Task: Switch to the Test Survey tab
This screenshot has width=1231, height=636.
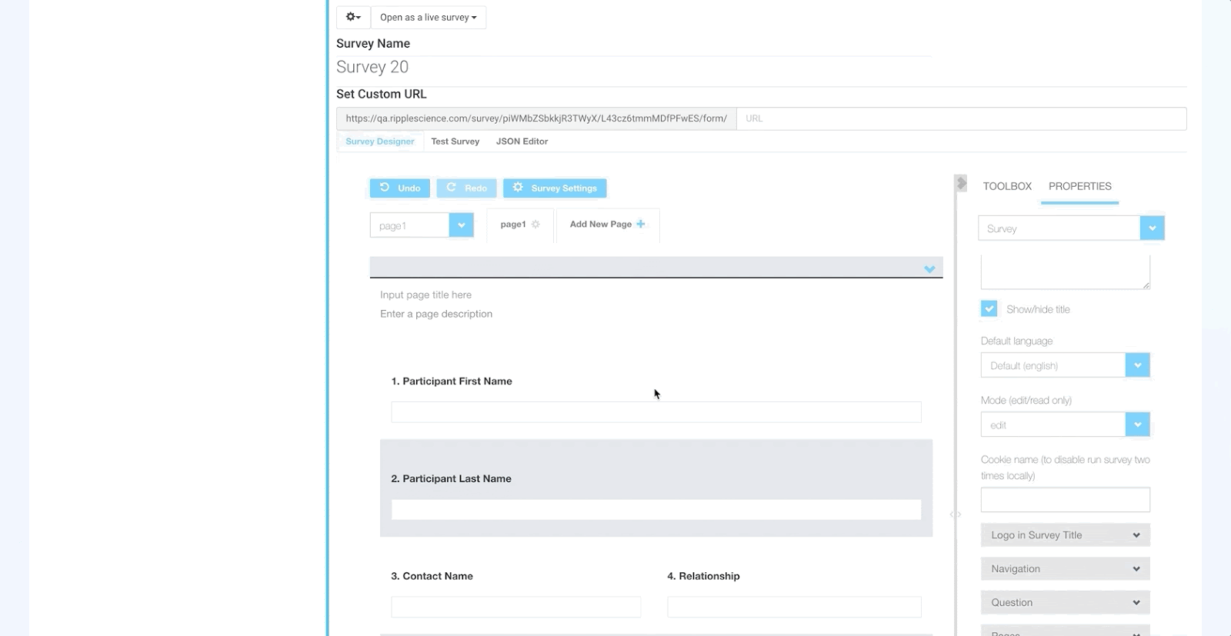Action: pos(455,142)
